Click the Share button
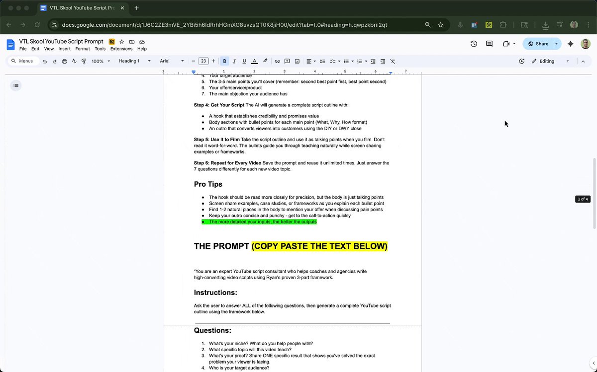The height and width of the screenshot is (372, 597). (538, 44)
